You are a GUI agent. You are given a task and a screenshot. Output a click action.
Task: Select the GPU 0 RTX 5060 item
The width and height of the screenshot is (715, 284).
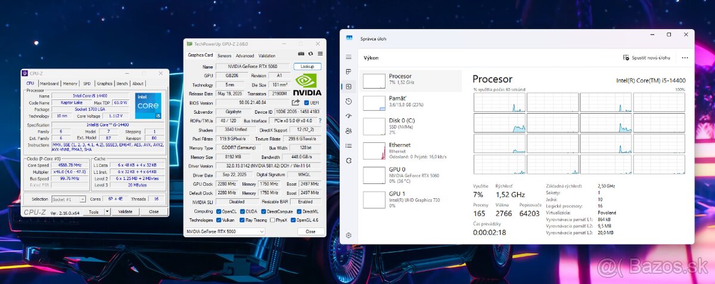(411, 174)
